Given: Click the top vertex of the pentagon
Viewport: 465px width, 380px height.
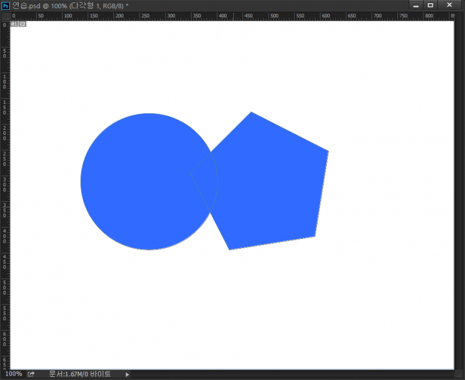Looking at the screenshot, I should pyautogui.click(x=251, y=113).
